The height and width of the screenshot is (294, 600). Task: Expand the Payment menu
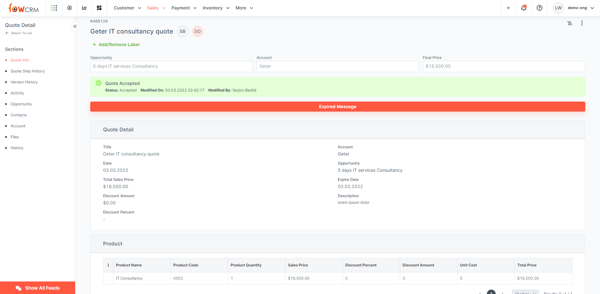click(184, 8)
